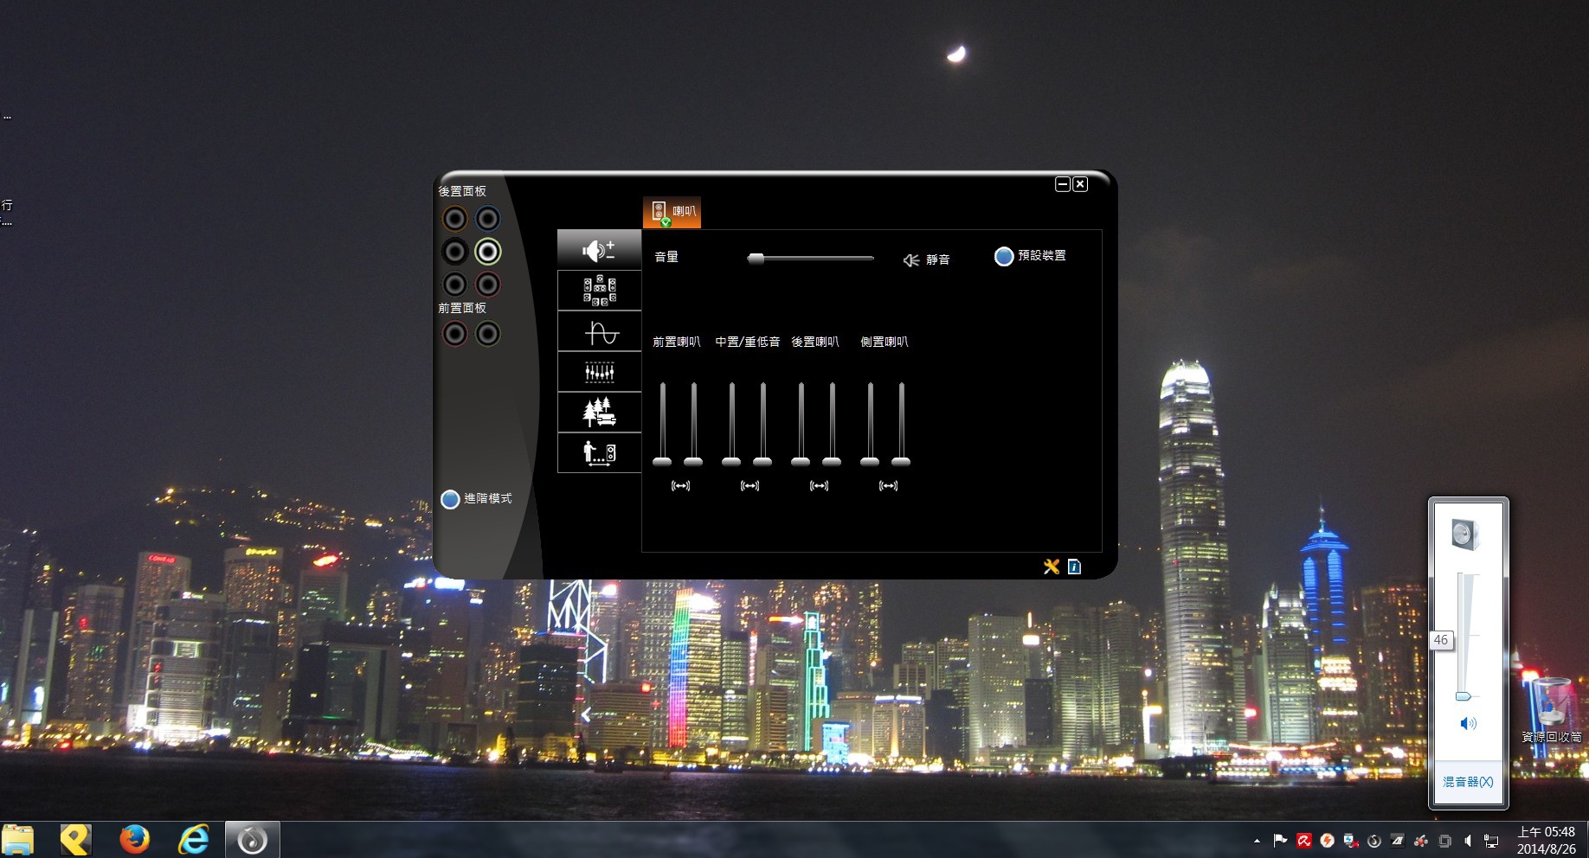Open the sine wave default format page

click(x=599, y=331)
